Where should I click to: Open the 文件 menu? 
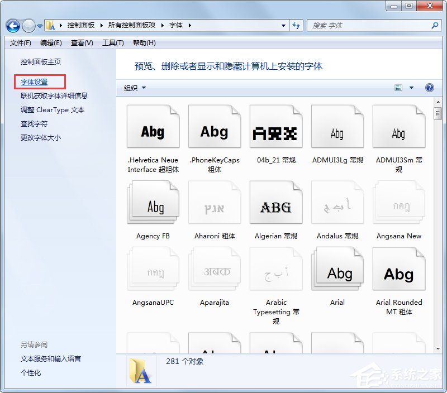pyautogui.click(x=19, y=42)
